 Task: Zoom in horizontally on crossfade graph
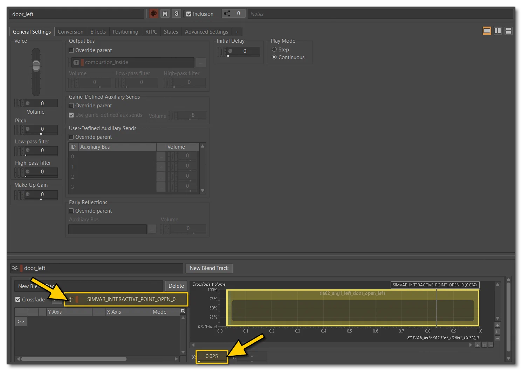478,345
